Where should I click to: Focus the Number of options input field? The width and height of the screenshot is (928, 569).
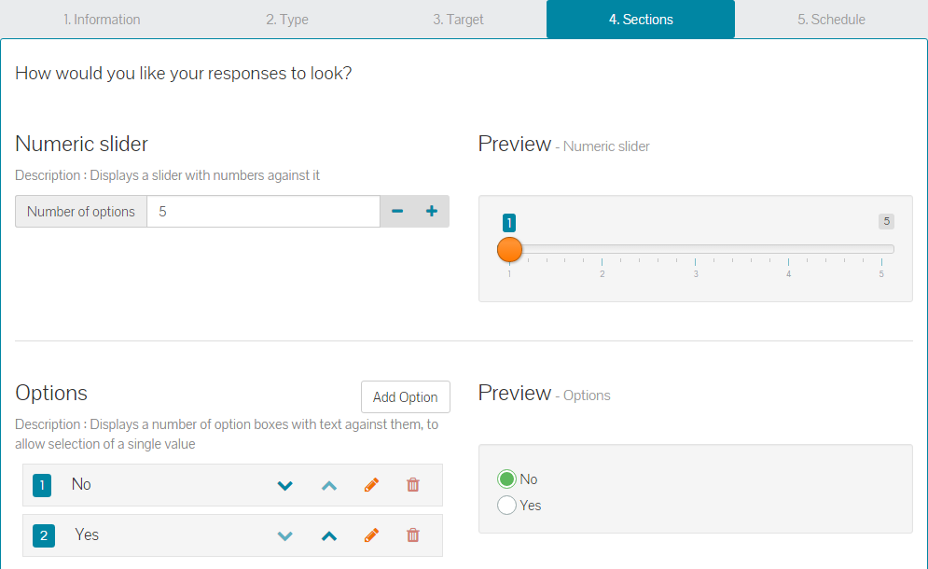[263, 212]
